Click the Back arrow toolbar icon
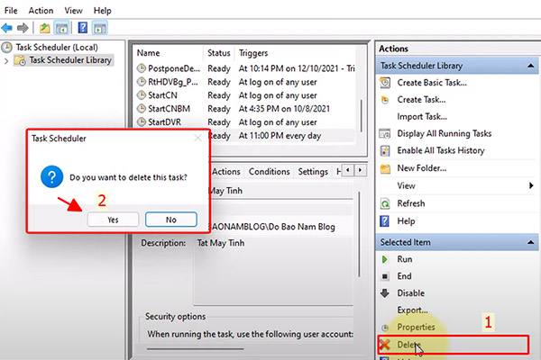 pyautogui.click(x=7, y=28)
